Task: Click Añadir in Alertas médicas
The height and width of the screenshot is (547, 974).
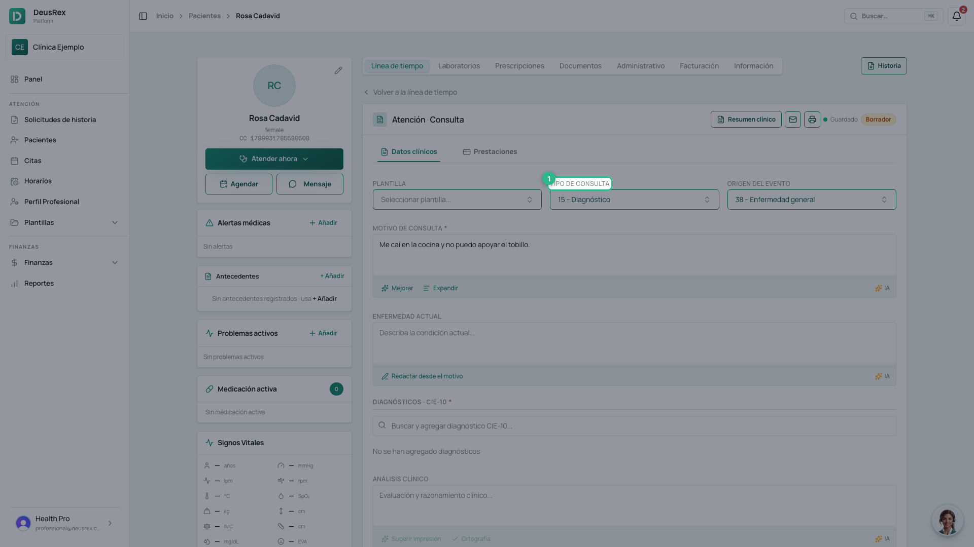Action: 323,223
